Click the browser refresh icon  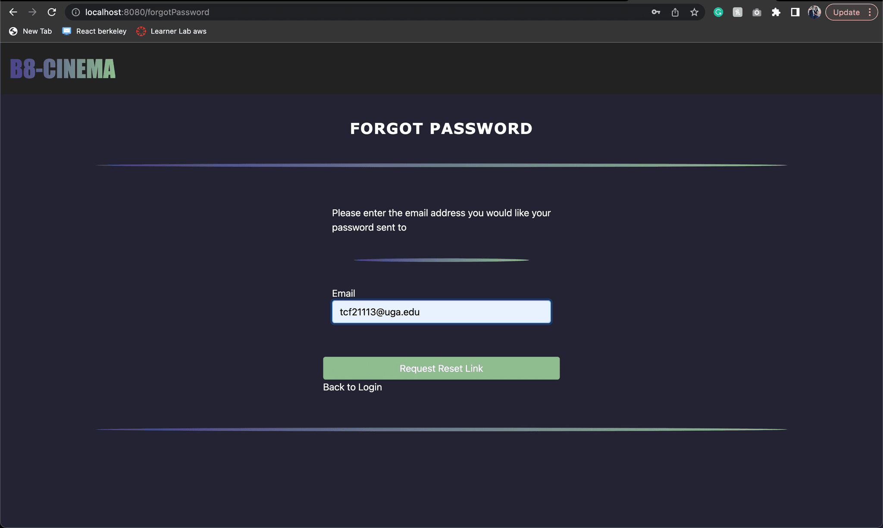pyautogui.click(x=52, y=12)
